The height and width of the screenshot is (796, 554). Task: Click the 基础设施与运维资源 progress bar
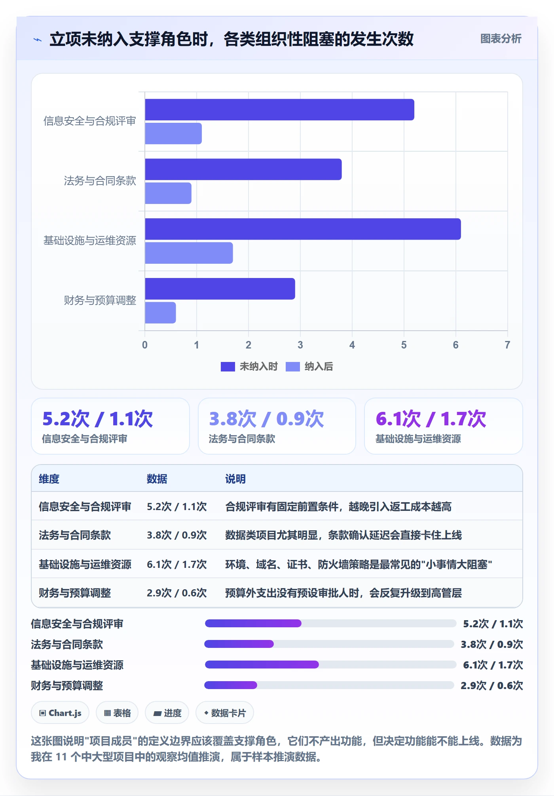331,665
